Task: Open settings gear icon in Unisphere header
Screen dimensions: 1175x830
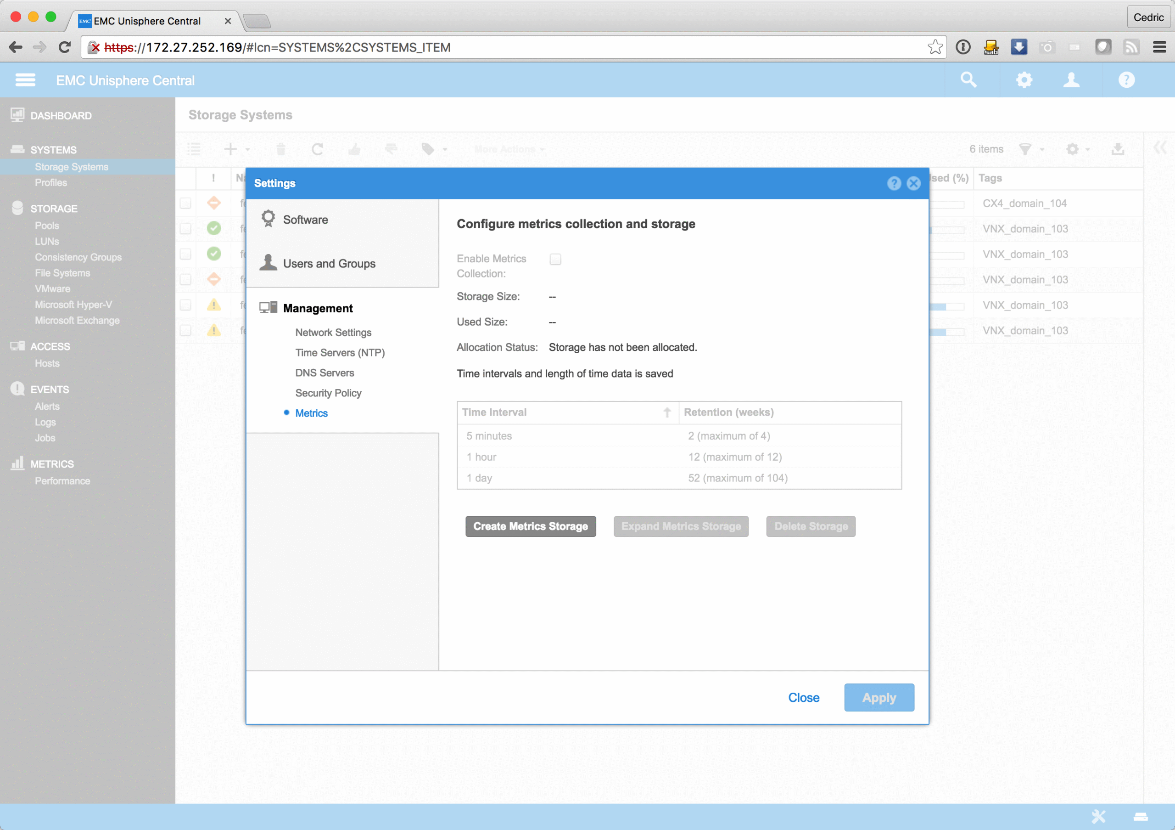Action: [1024, 80]
